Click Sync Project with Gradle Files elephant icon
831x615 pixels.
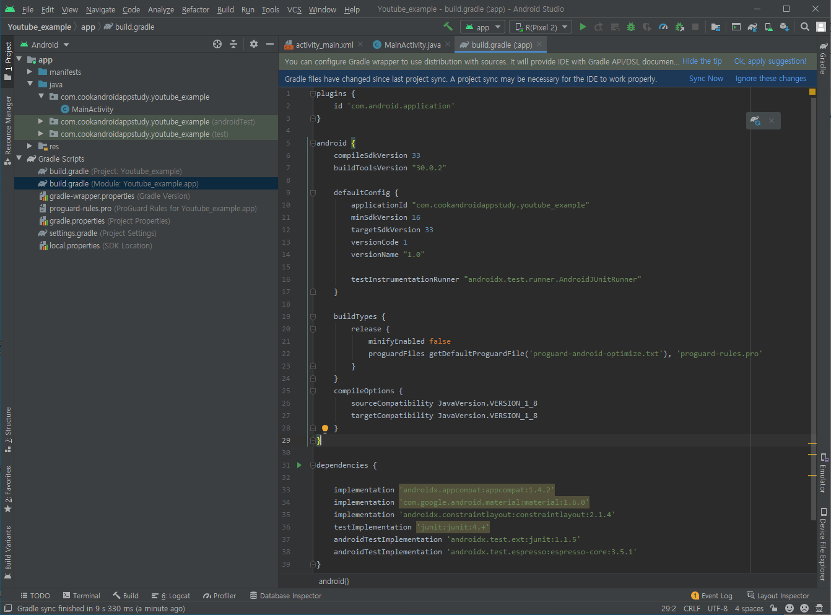[752, 27]
